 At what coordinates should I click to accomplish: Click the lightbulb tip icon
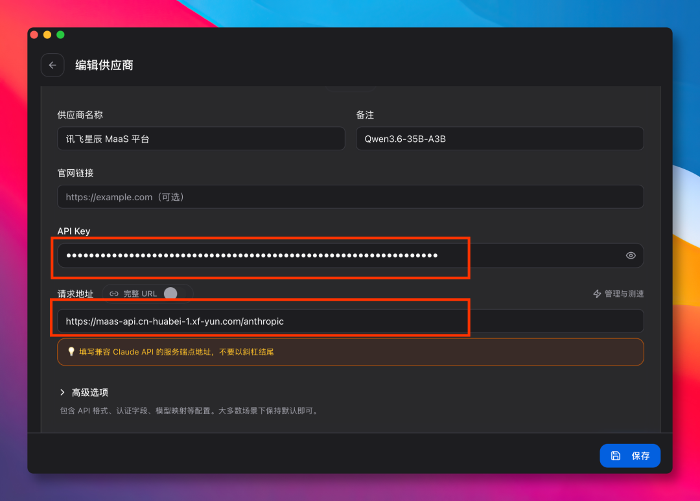(71, 351)
